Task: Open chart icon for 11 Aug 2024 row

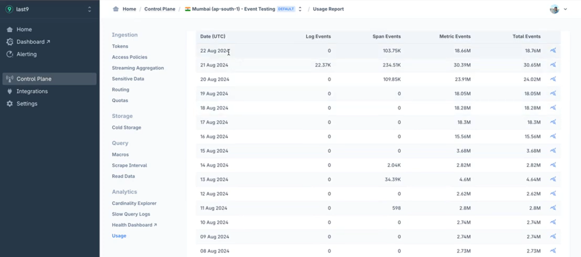Action: 553,208
